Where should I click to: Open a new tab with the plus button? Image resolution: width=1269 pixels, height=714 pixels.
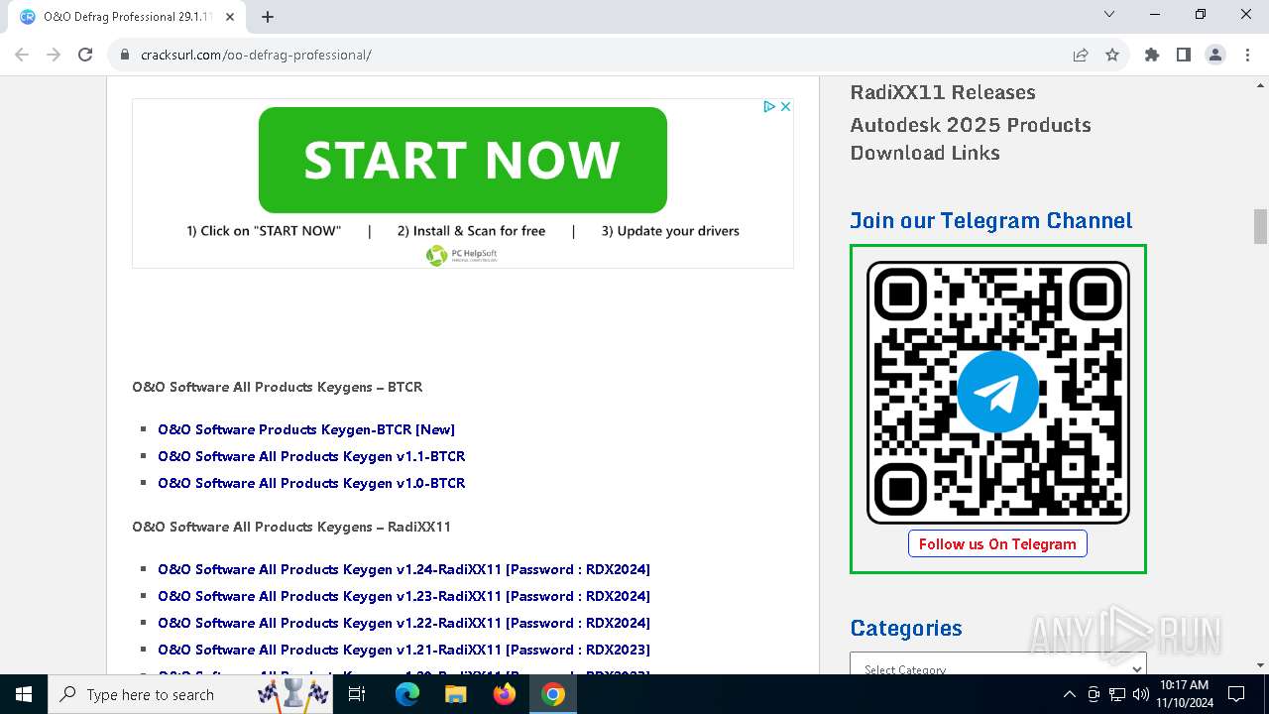268,17
